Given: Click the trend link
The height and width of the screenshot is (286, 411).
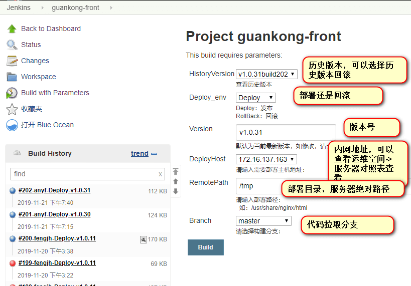Looking at the screenshot, I should [140, 153].
